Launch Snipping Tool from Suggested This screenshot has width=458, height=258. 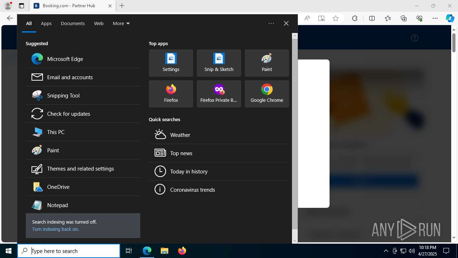pyautogui.click(x=83, y=95)
